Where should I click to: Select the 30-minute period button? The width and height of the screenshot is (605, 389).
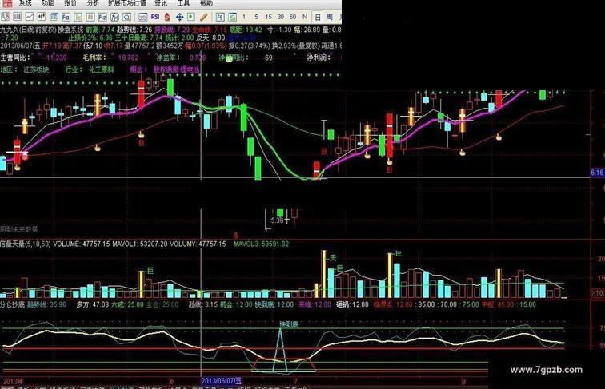tap(281, 17)
